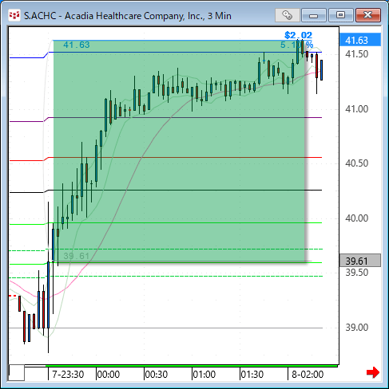Image resolution: width=389 pixels, height=389 pixels.
Task: Click the white box at time axis start
Action: click(x=17, y=372)
